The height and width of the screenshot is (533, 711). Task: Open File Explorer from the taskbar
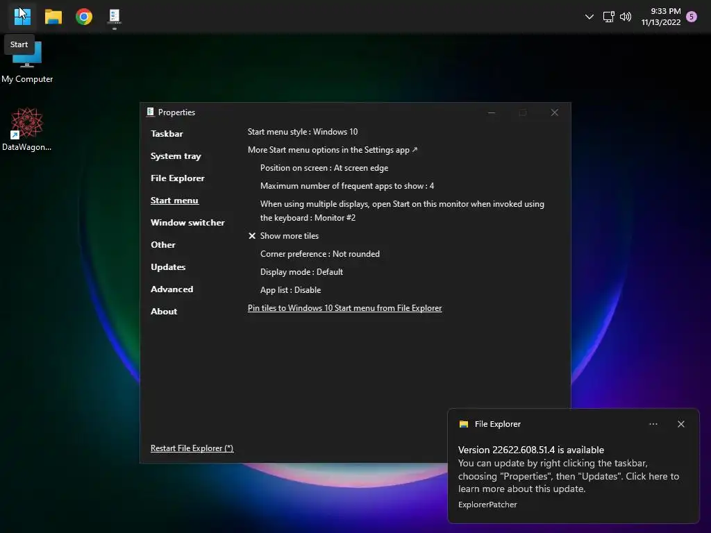tap(53, 17)
